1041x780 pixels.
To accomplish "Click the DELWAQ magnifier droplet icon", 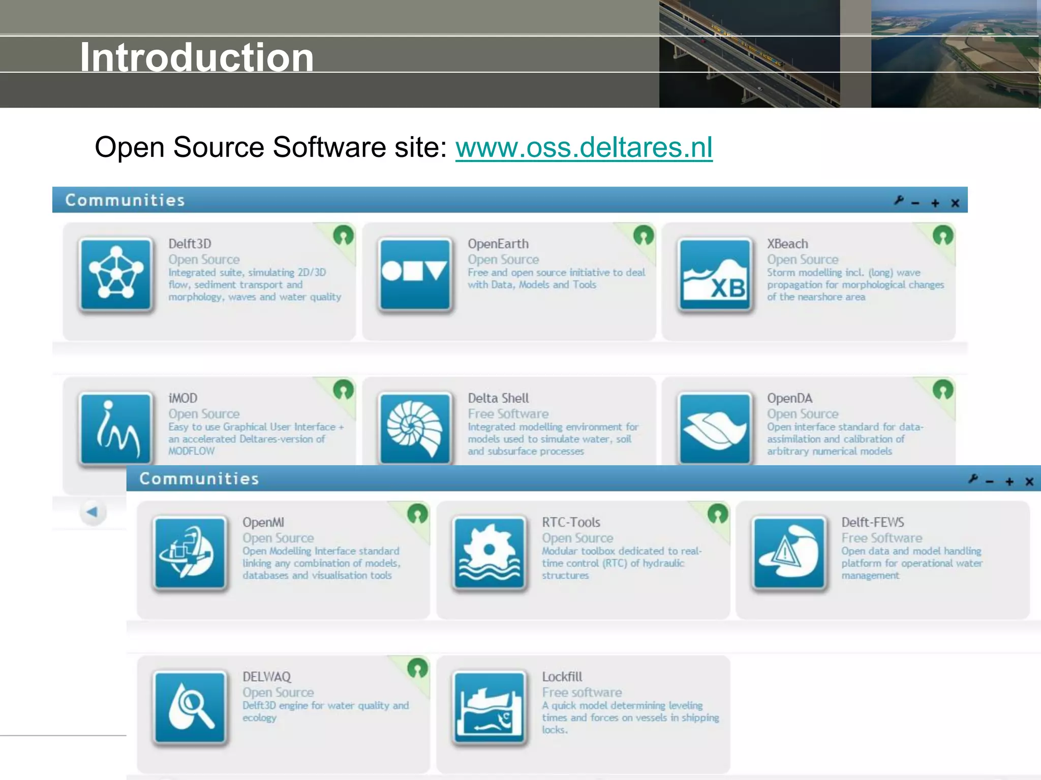I will click(190, 707).
